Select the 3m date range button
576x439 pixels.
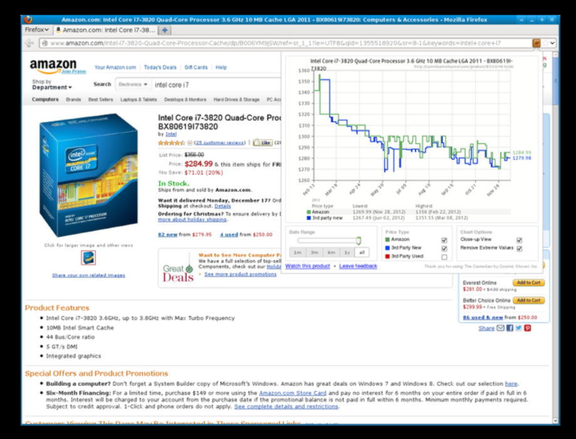coord(315,252)
